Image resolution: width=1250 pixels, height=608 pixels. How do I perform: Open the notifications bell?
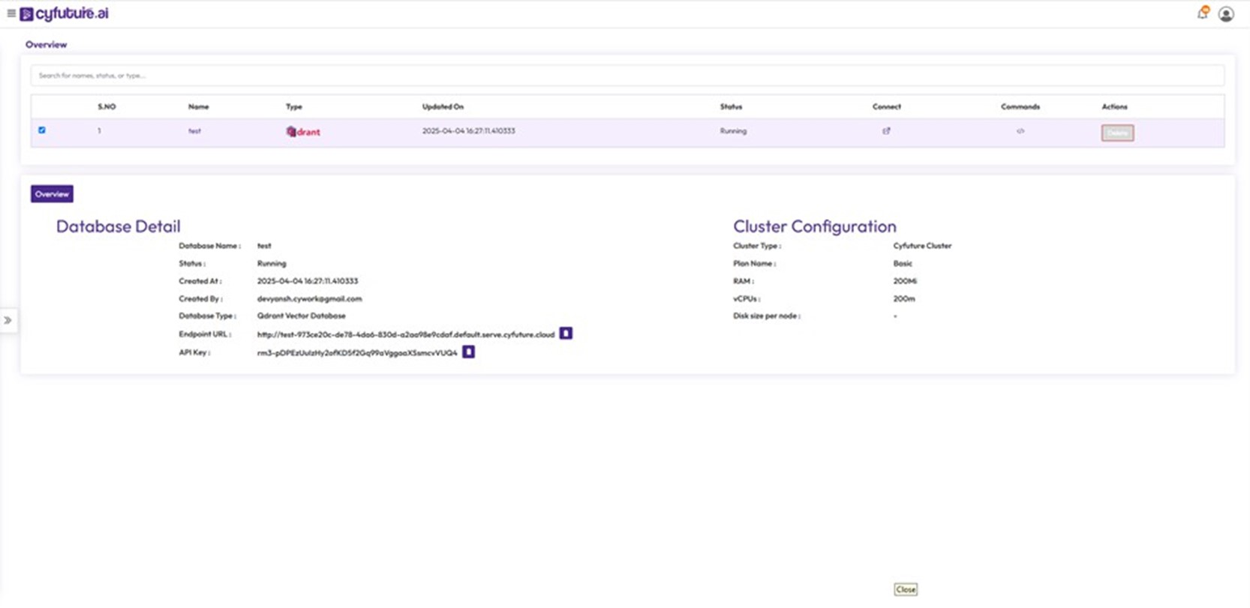point(1202,13)
